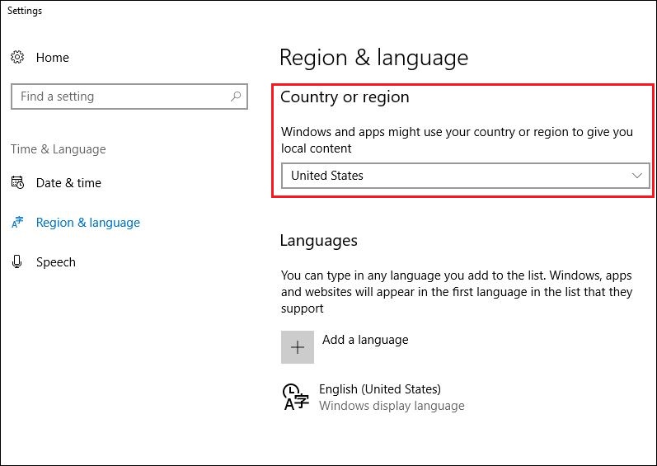Viewport: 657px width, 466px height.
Task: Click the Add a language label
Action: point(365,340)
